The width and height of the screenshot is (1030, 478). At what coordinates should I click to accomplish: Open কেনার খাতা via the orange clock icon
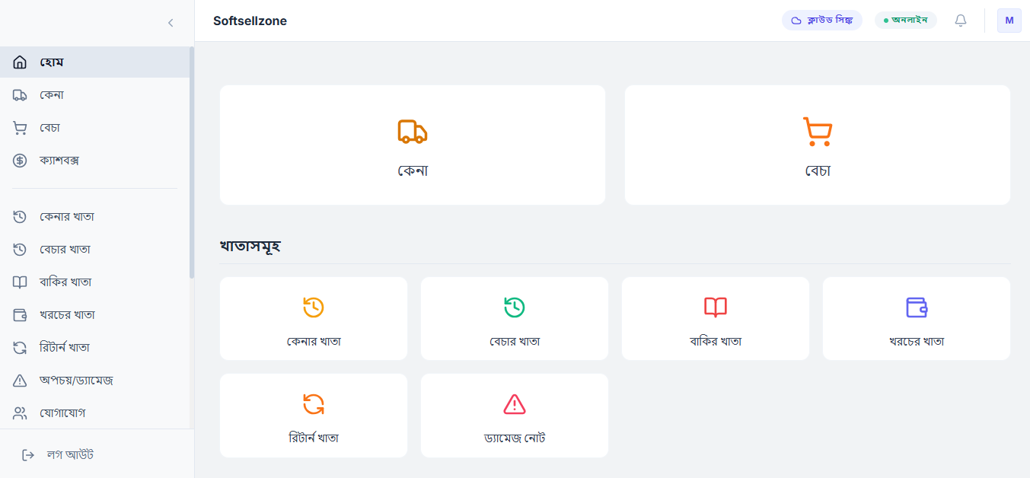313,308
